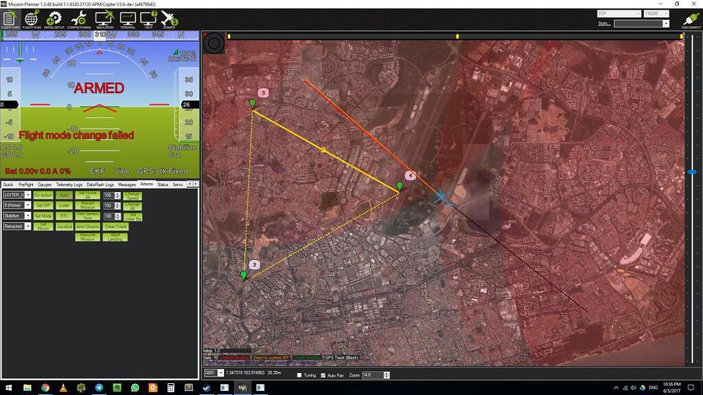Return to the Flight Data screen
Viewport: 703px width, 395px height.
(x=9, y=19)
